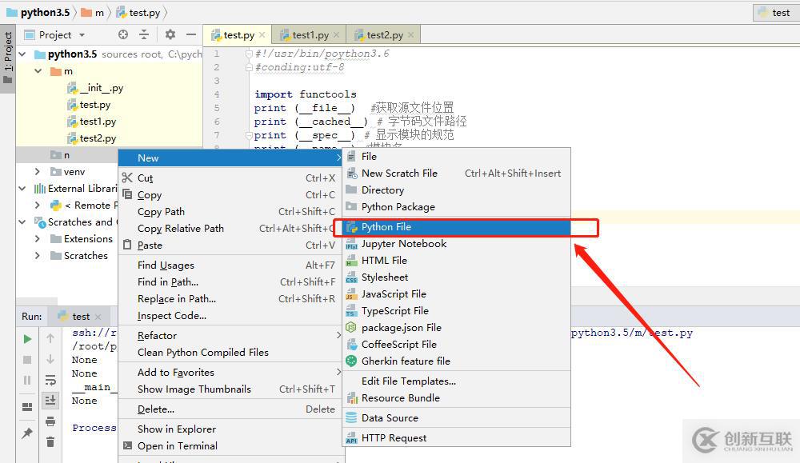The width and height of the screenshot is (800, 463).
Task: Click the restore layout icon in Run panel
Action: [27, 407]
